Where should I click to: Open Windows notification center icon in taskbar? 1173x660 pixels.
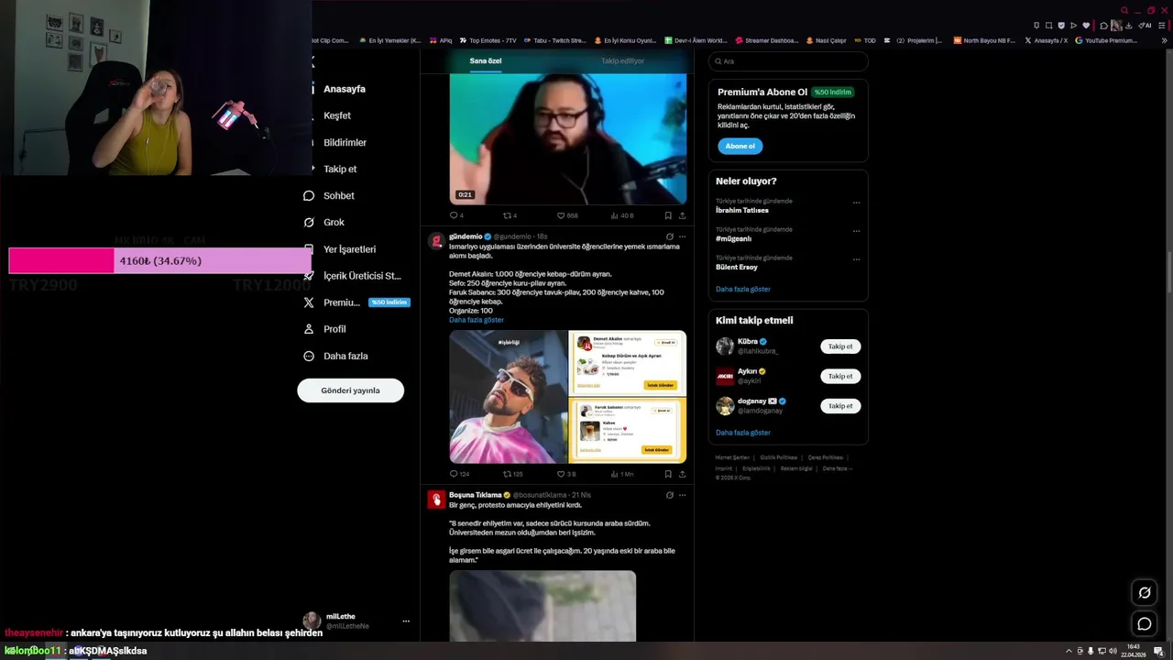[1158, 651]
